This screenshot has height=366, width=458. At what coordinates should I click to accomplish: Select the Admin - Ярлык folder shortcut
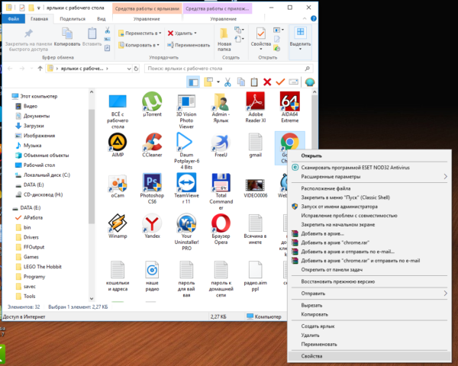(x=221, y=108)
